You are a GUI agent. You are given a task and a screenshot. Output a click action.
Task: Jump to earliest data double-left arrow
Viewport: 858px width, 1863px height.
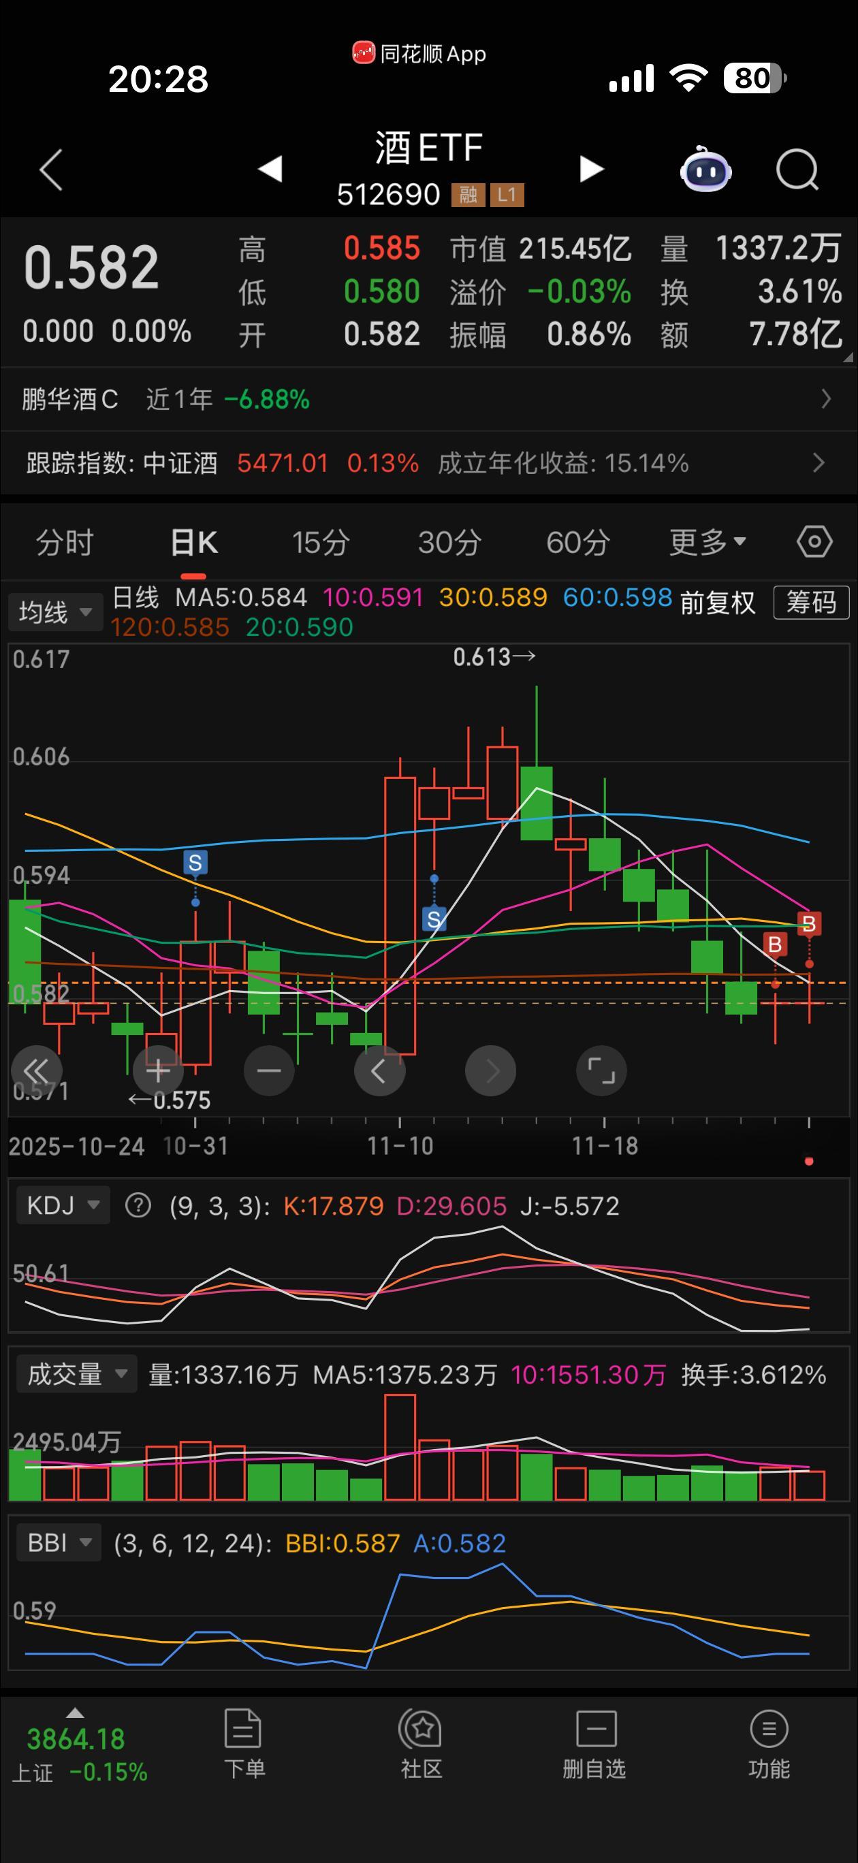click(36, 1070)
